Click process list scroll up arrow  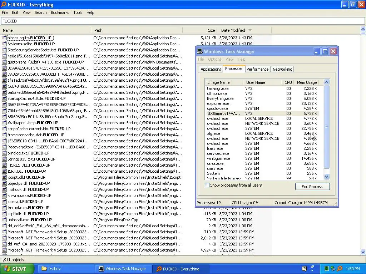coord(327,82)
